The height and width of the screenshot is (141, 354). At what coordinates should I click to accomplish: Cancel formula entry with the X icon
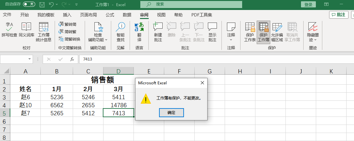(x=48, y=59)
